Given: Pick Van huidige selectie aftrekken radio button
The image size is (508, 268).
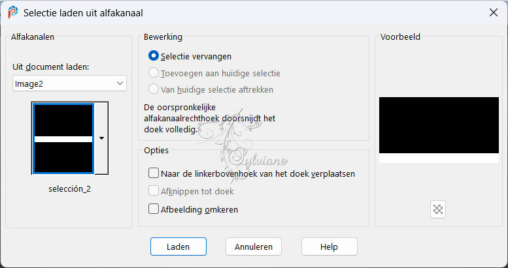Looking at the screenshot, I should click(211, 89).
